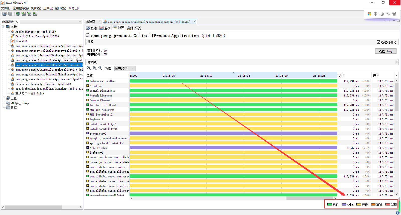Click the VM core dump node icon
Image resolution: width=401 pixels, height=215 pixels.
pyautogui.click(x=8, y=103)
